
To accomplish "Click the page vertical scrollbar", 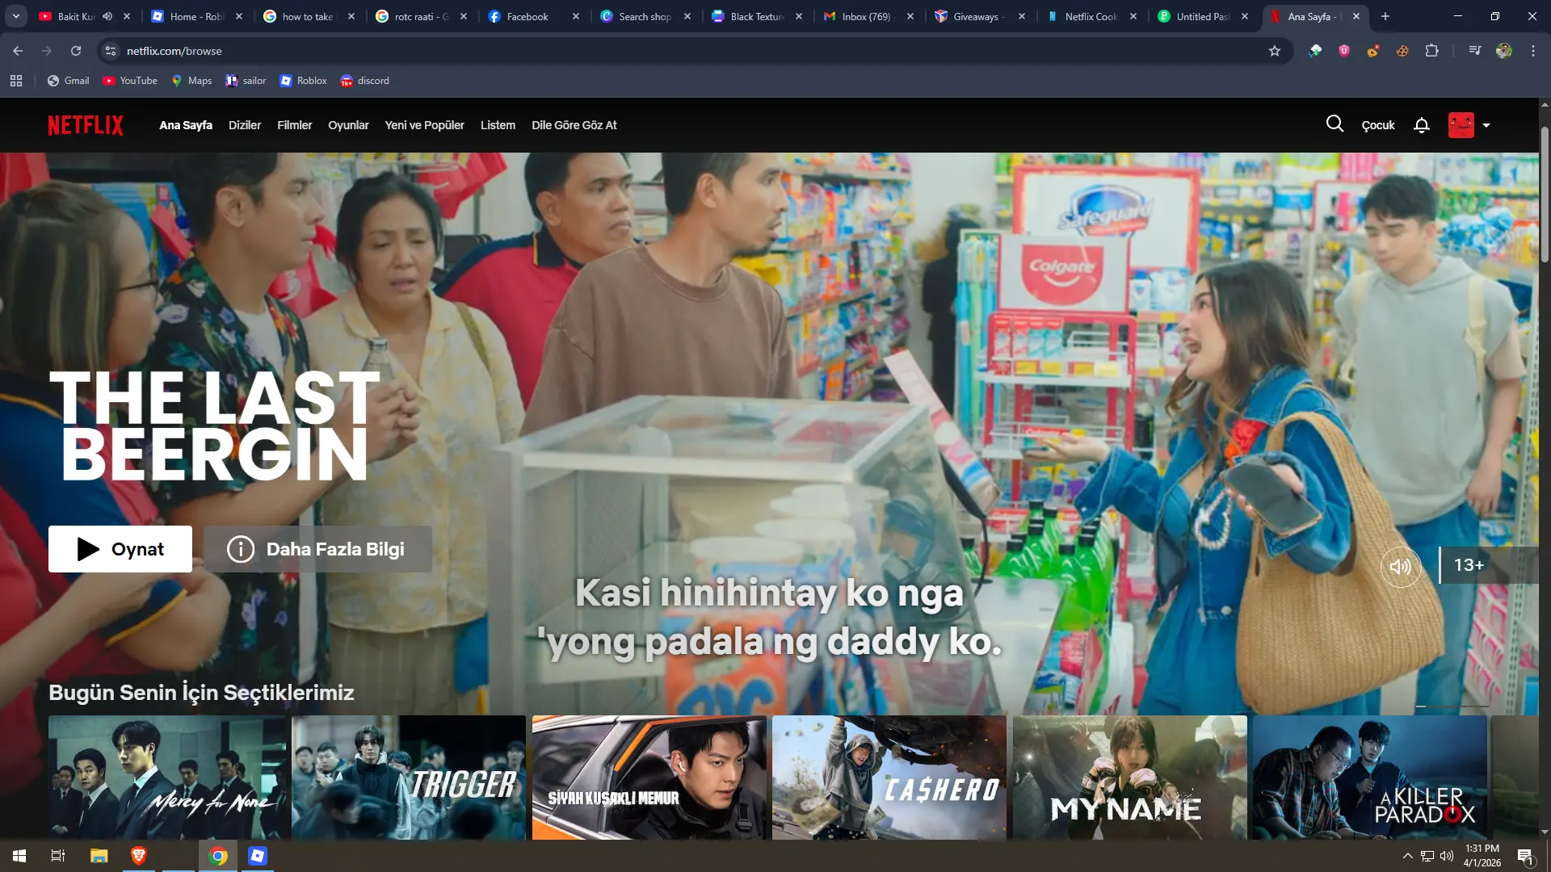I will click(x=1545, y=194).
